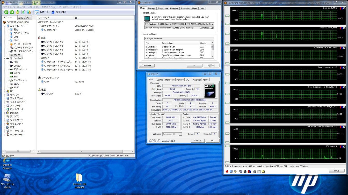
Task: Switch to the SPD tab in CPU-Z
Action: [187, 80]
